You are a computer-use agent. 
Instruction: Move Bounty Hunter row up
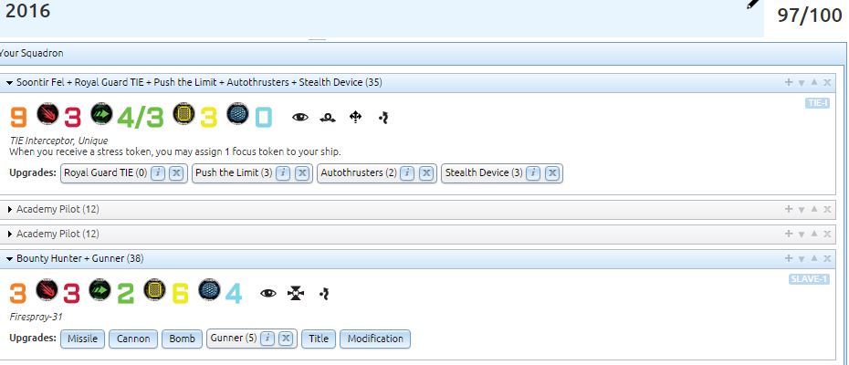pyautogui.click(x=814, y=258)
